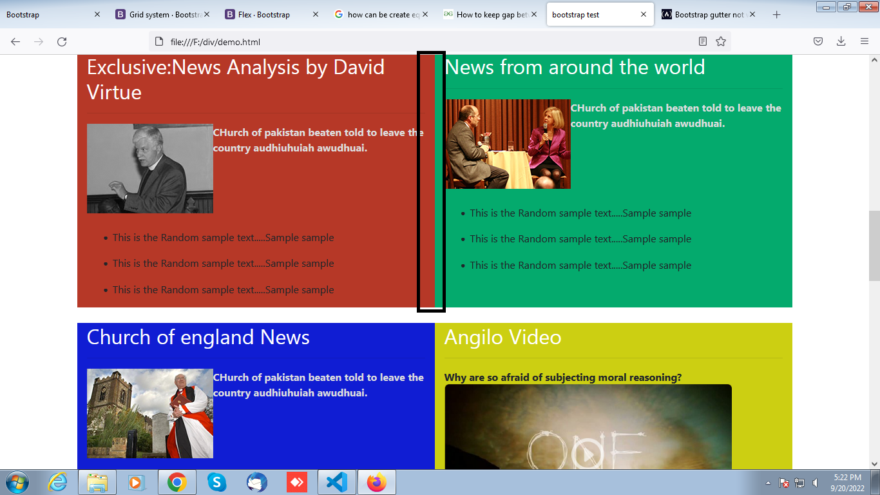Click the bishop beside church tower photo
This screenshot has height=495, width=880.
tap(150, 413)
